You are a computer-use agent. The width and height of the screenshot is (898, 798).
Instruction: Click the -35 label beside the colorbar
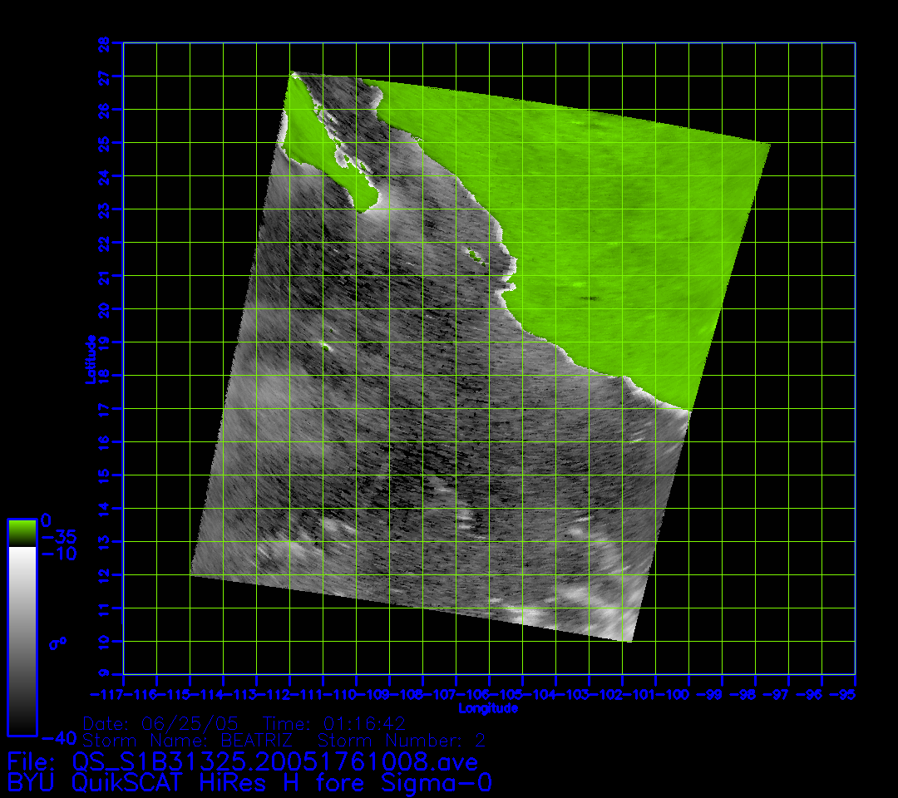[x=58, y=537]
